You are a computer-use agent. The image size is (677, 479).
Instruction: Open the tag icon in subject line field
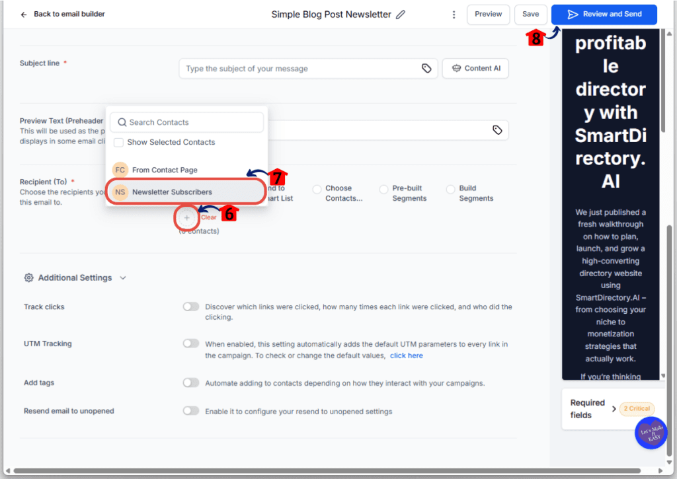pyautogui.click(x=426, y=68)
